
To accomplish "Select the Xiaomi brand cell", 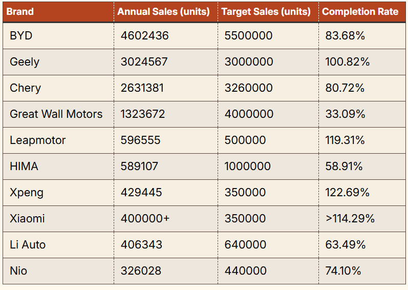I will 27,219.
